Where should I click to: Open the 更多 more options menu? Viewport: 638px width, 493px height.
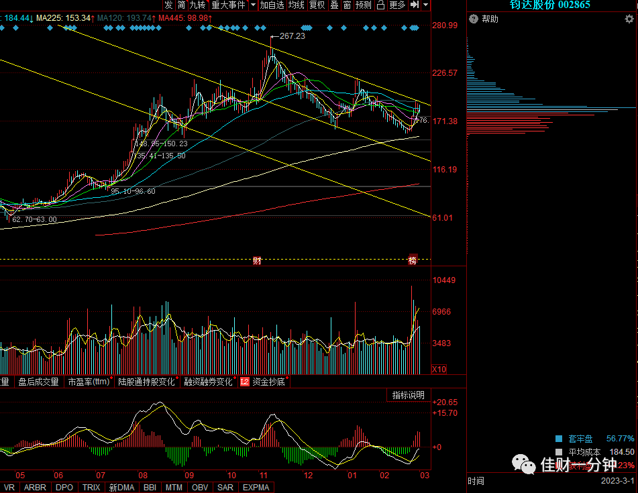[x=397, y=5]
